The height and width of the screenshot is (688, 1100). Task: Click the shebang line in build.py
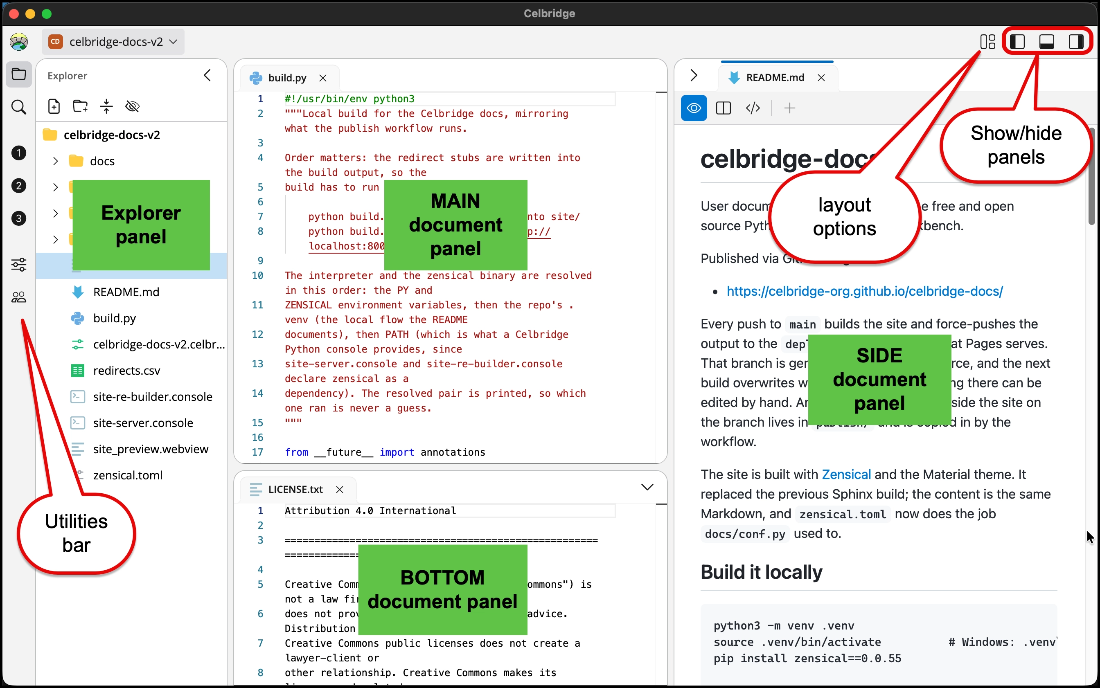(349, 99)
